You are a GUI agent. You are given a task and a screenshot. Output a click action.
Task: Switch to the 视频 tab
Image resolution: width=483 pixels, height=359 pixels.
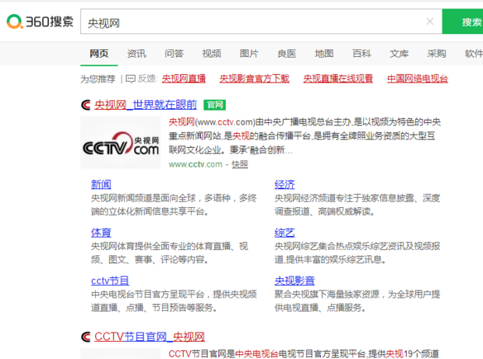point(212,54)
